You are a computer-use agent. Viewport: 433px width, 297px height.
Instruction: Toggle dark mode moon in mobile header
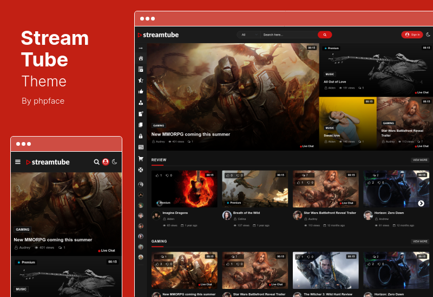coord(114,161)
